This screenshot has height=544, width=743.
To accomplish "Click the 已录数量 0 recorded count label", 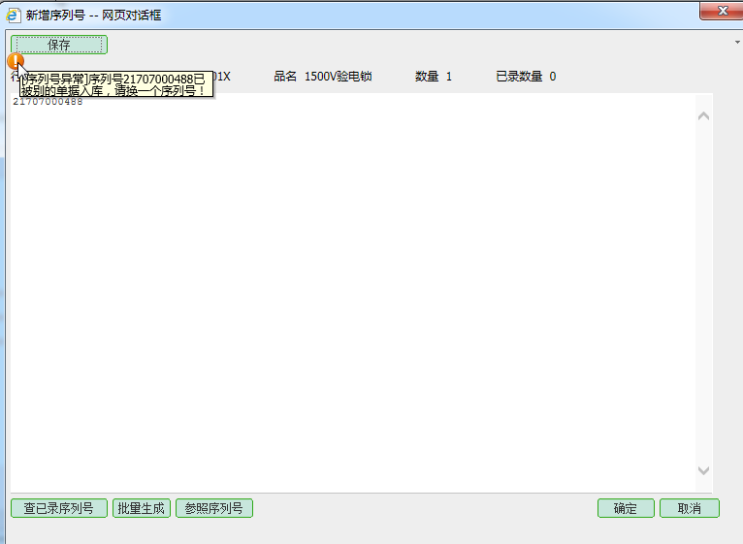I will pos(525,77).
